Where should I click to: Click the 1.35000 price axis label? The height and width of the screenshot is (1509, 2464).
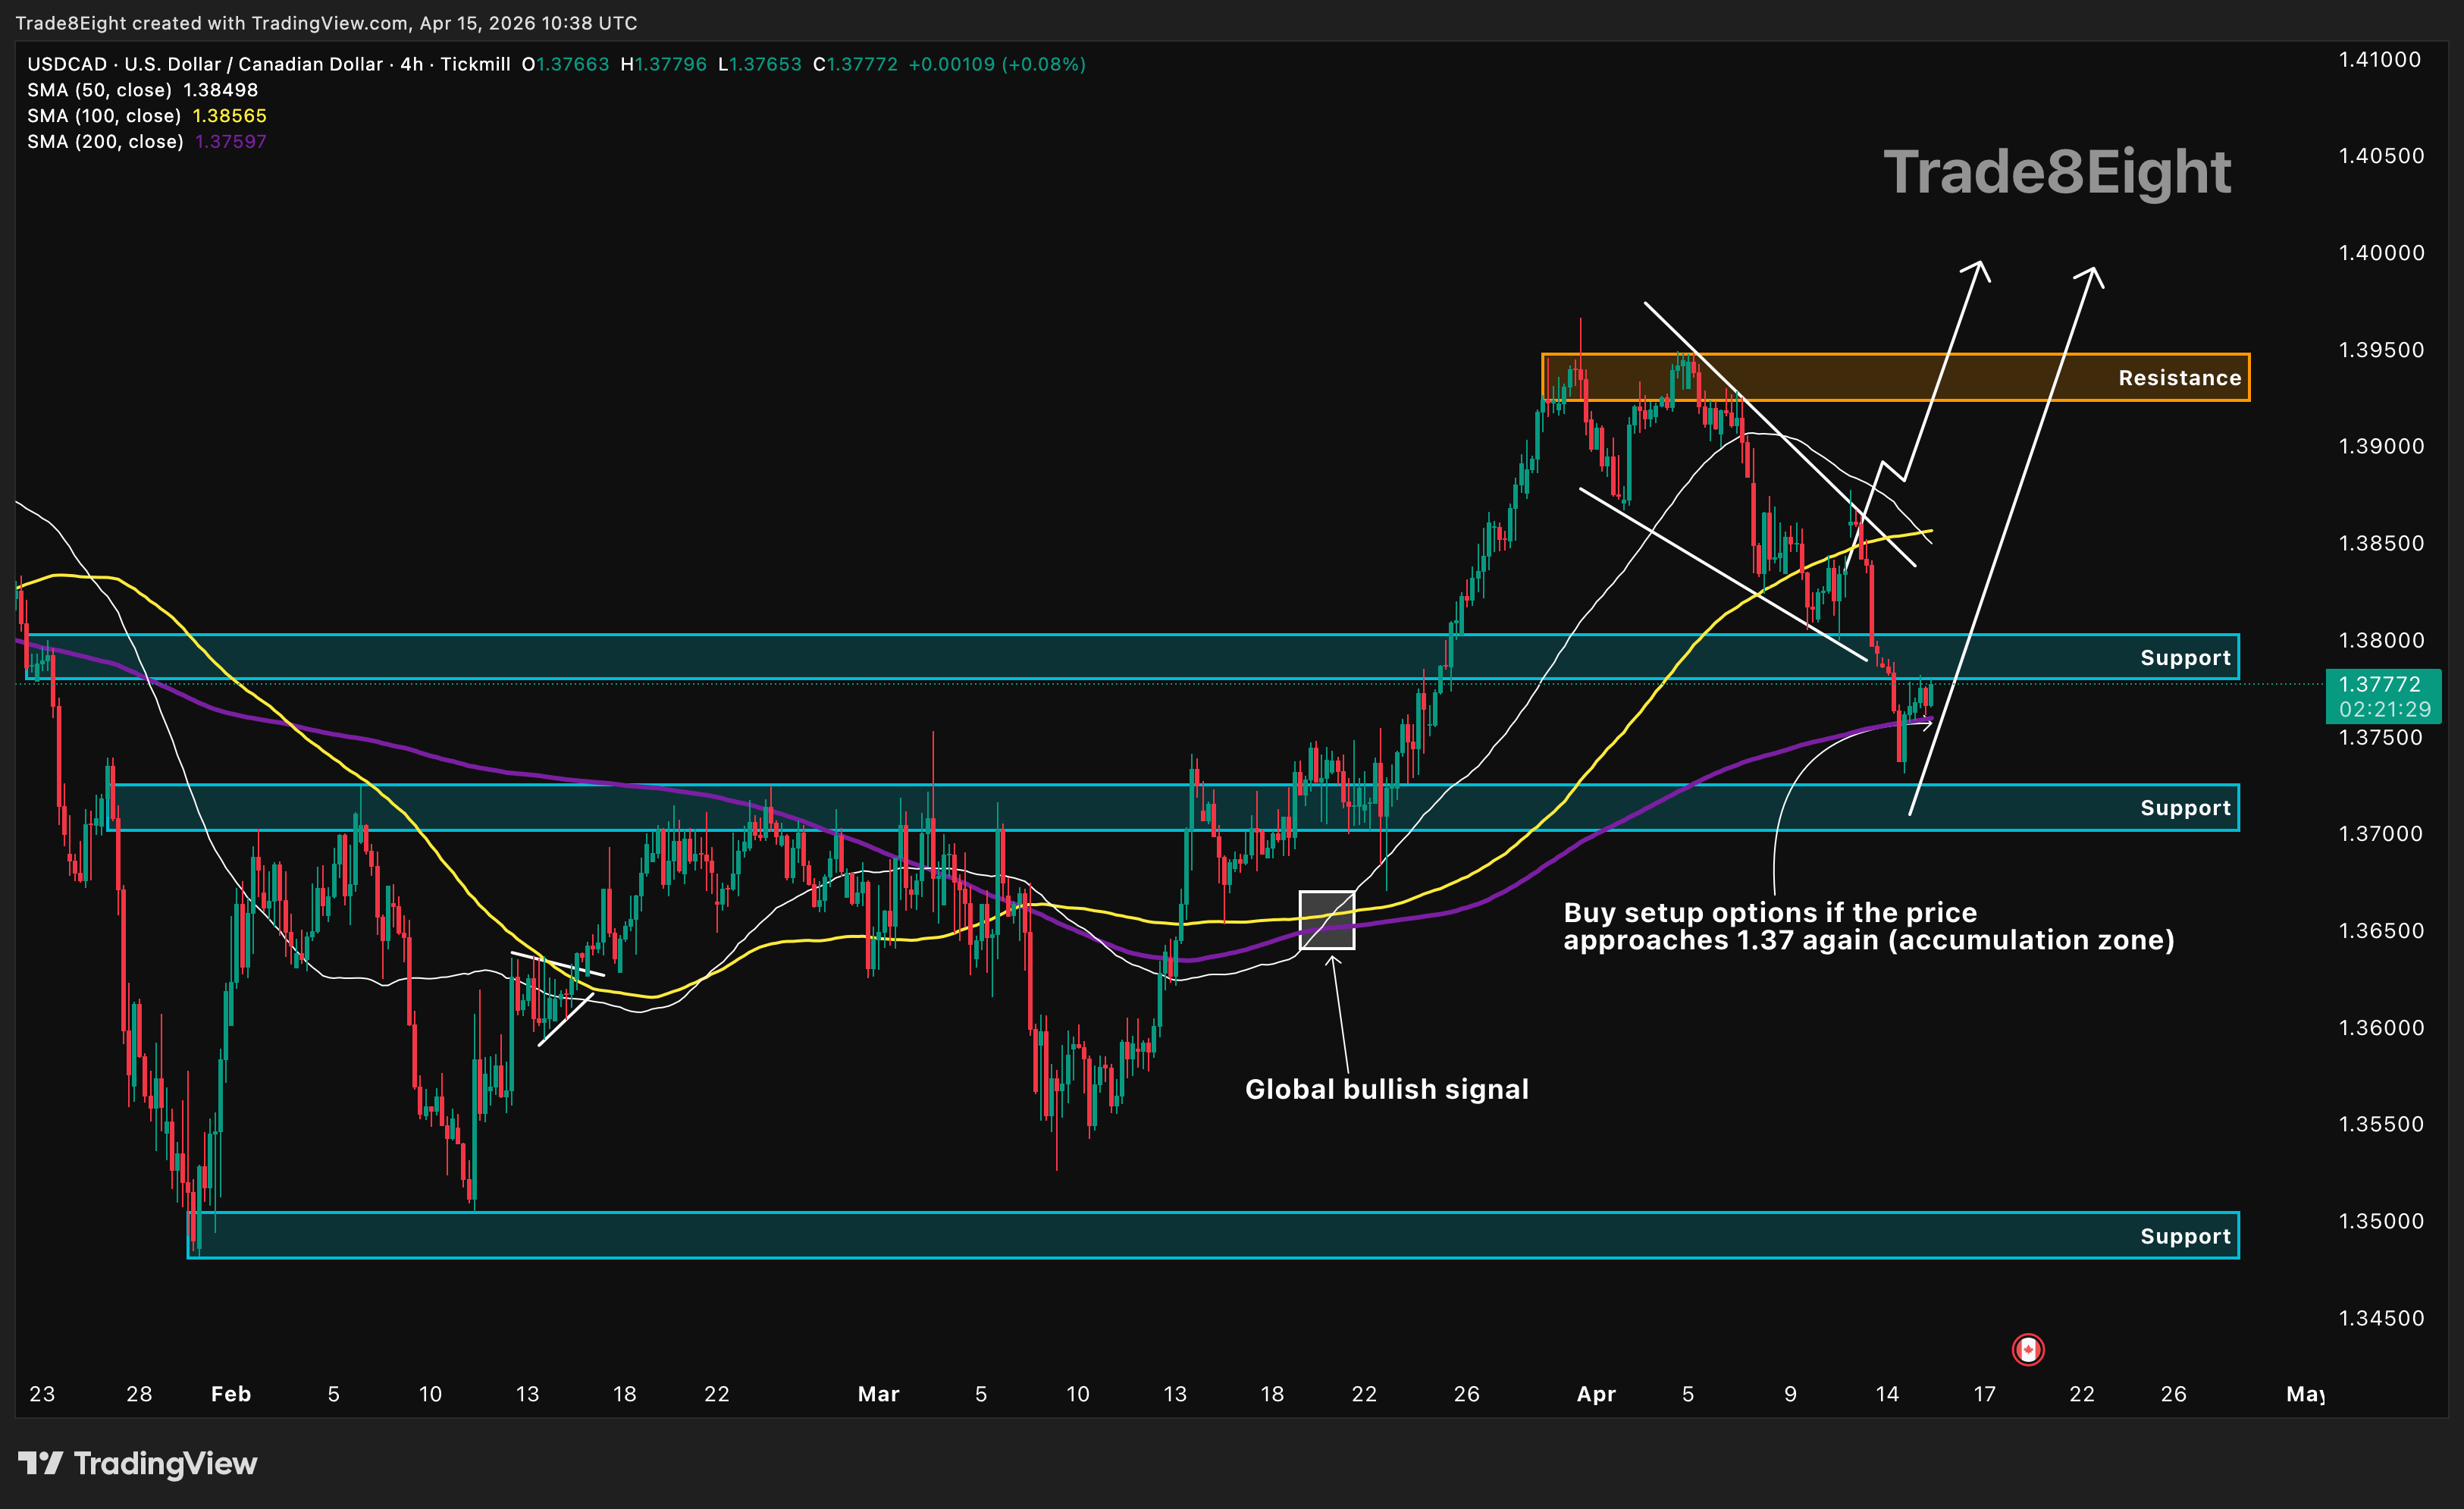[x=2381, y=1221]
